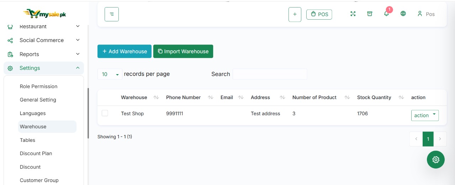Sort by Number of Product column arrows
The width and height of the screenshot is (455, 185).
click(x=347, y=97)
